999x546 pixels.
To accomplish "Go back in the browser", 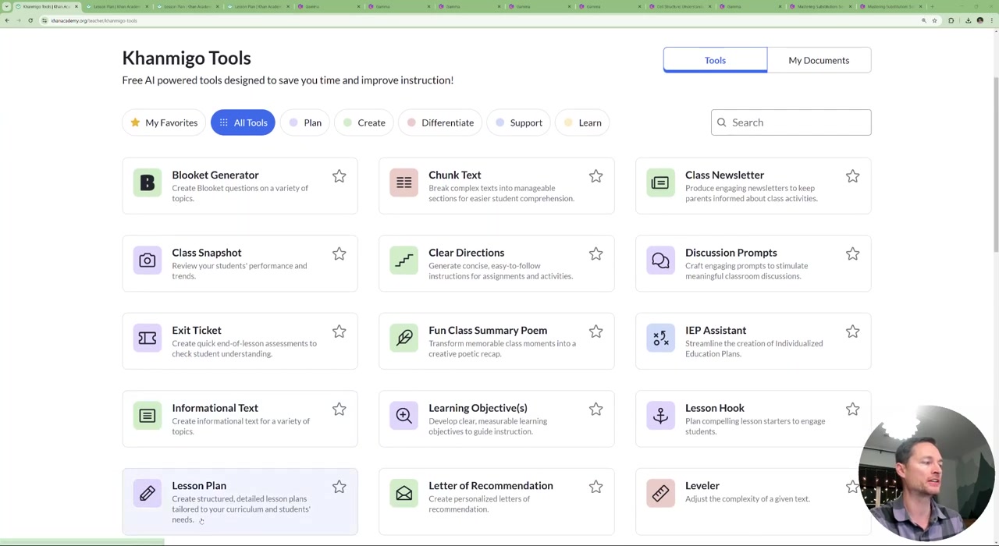I will point(7,20).
